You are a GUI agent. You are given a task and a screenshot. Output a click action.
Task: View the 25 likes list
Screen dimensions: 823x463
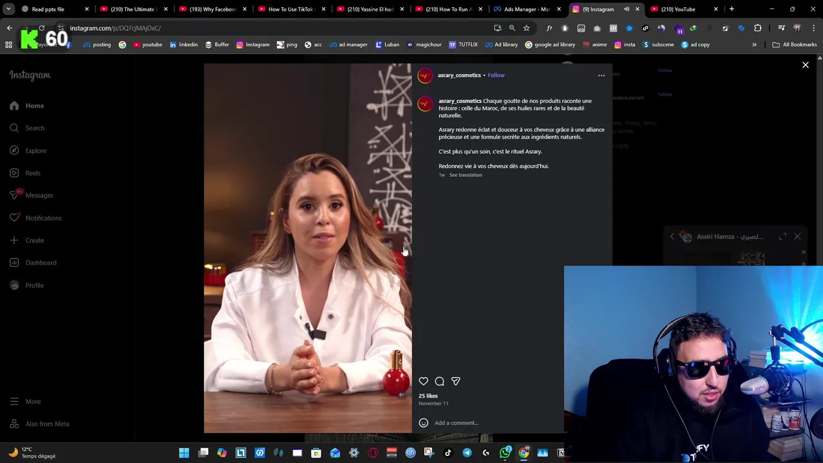tap(428, 396)
